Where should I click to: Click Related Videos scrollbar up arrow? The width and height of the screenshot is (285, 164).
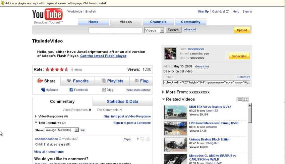[x=250, y=105]
